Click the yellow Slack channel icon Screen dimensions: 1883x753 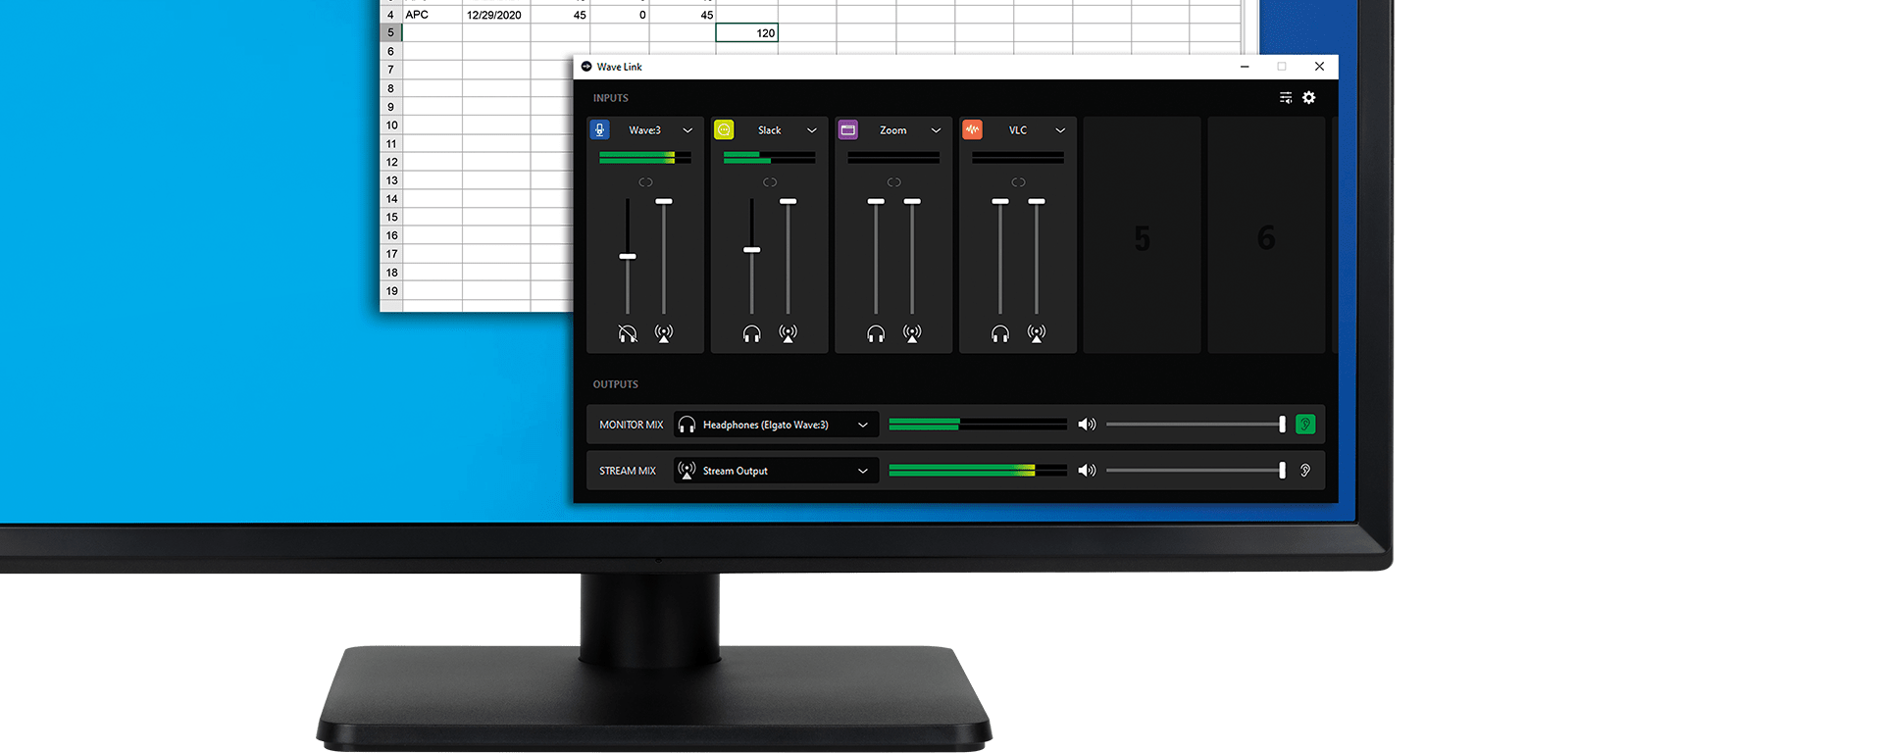point(724,129)
